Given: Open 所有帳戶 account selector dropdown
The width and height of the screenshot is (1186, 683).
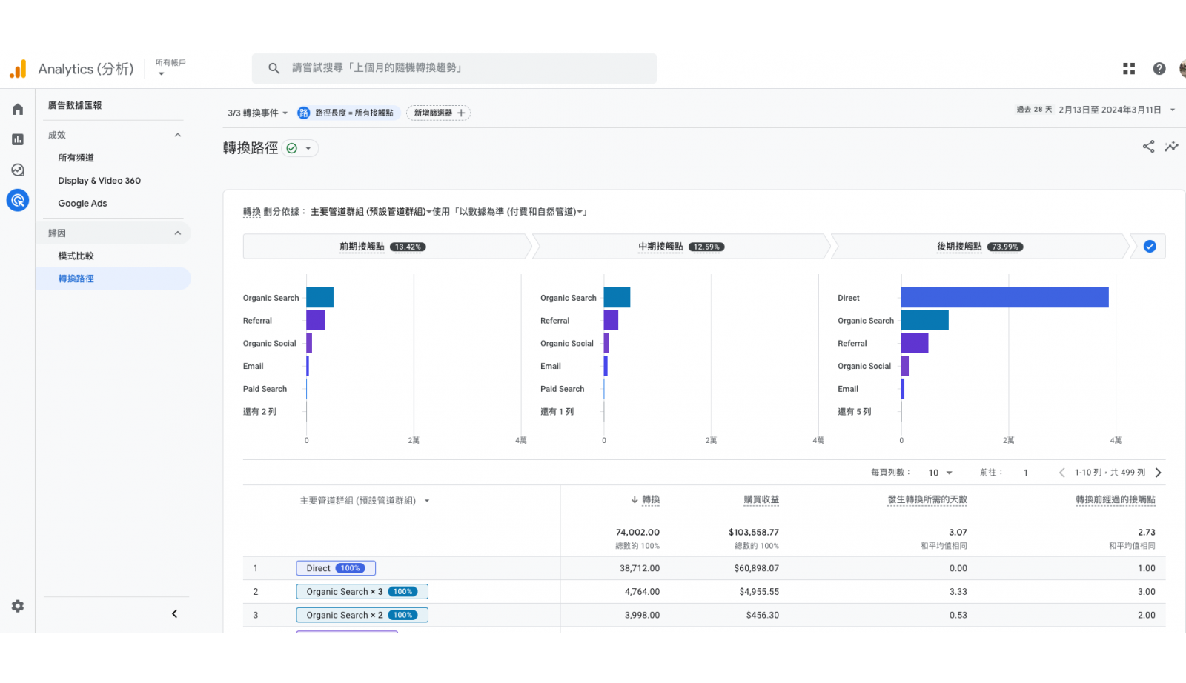Looking at the screenshot, I should coord(170,67).
